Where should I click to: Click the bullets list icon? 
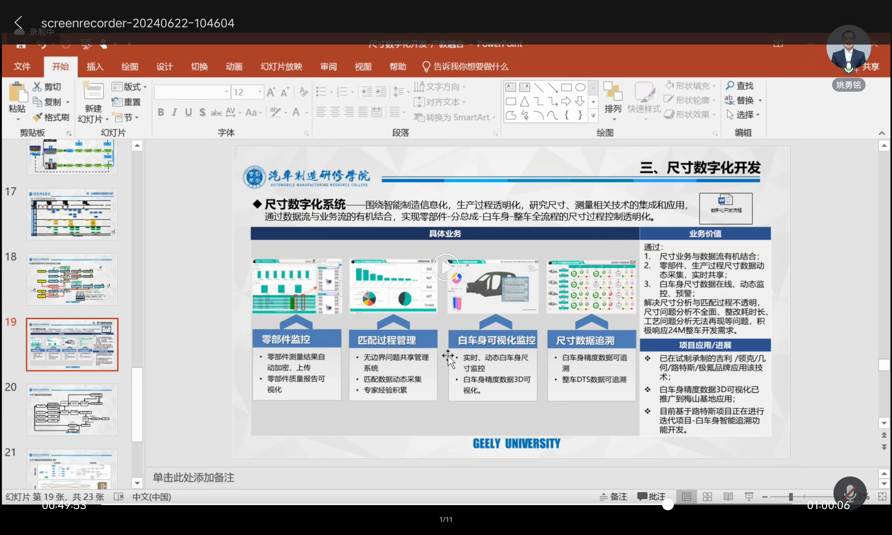click(x=321, y=92)
